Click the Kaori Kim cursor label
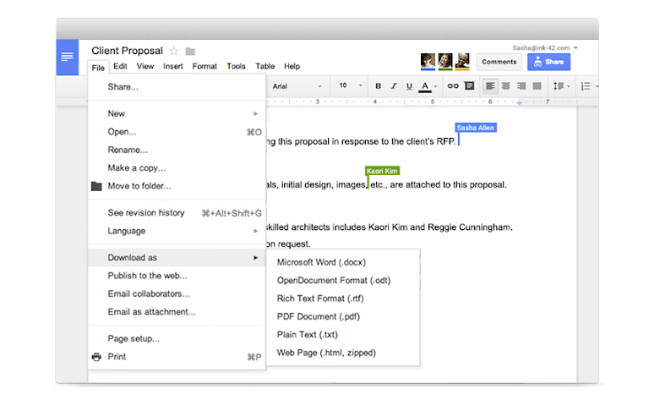The image size is (649, 405). (x=382, y=171)
